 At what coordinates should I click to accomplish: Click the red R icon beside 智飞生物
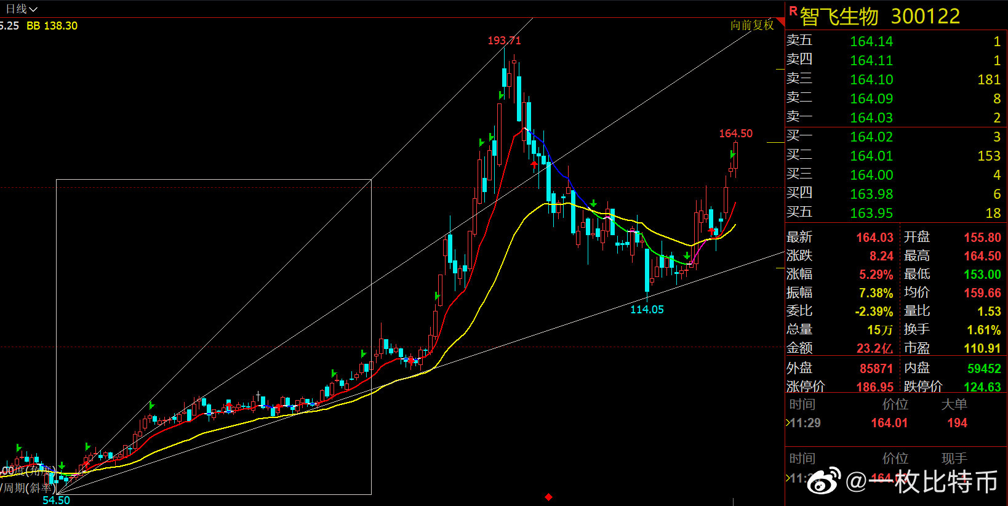[793, 11]
